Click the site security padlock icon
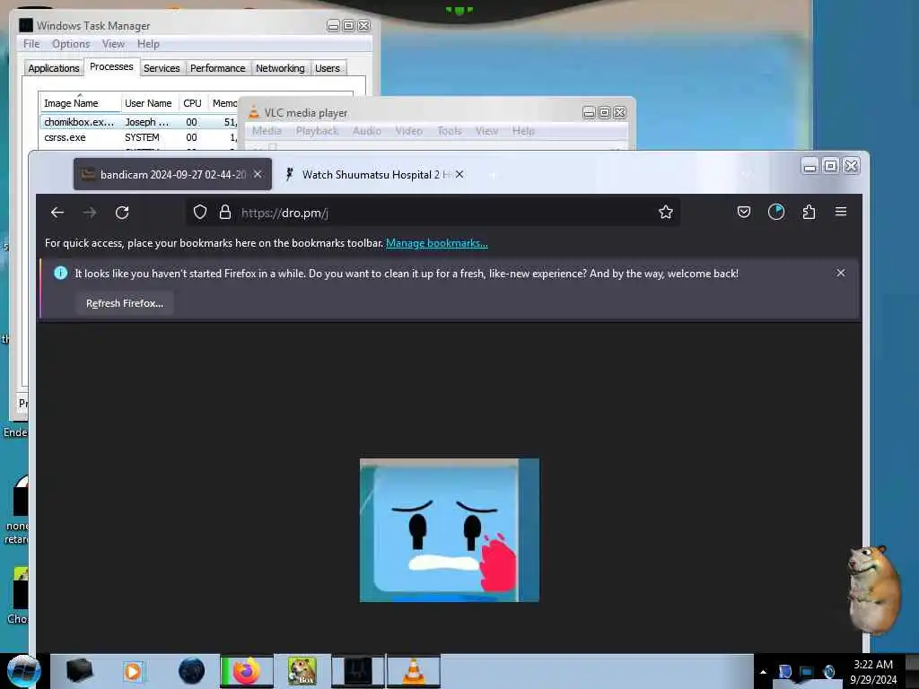This screenshot has height=689, width=919. pos(224,212)
